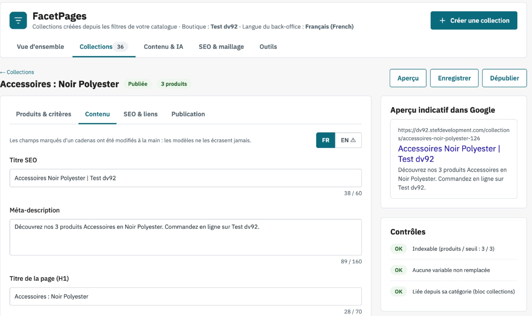Select the Produits & critères sub-tab
The image size is (532, 316).
(44, 114)
